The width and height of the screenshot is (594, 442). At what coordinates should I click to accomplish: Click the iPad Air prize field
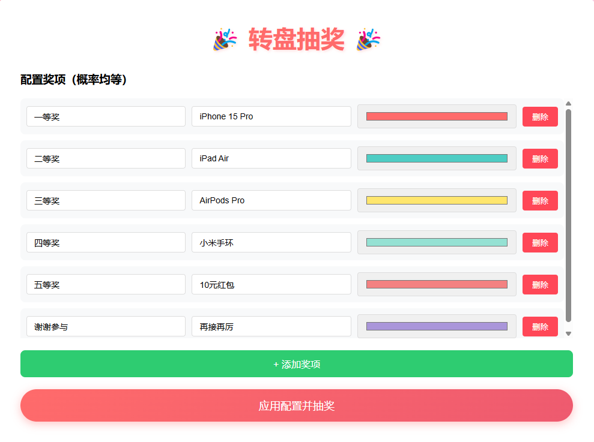[270, 158]
